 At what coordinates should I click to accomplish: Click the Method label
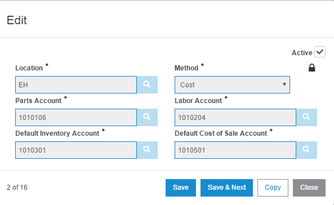pyautogui.click(x=186, y=68)
